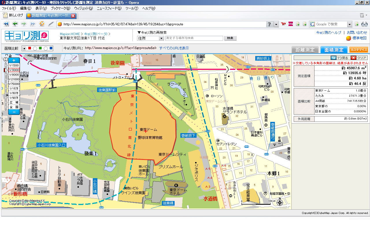The image size is (370, 231).
Task: Set map scale to 1/15万
Action: (14, 88)
